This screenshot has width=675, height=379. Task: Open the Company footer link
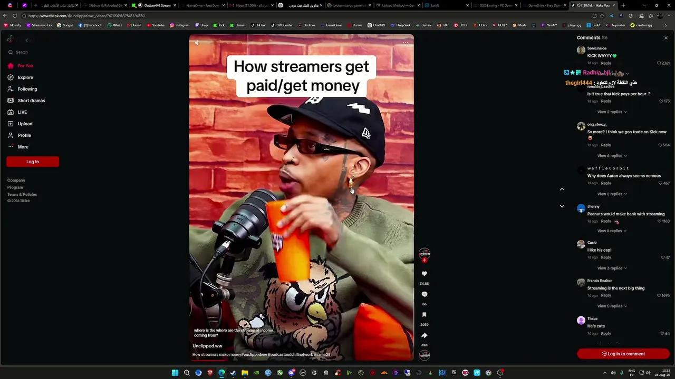coord(16,181)
